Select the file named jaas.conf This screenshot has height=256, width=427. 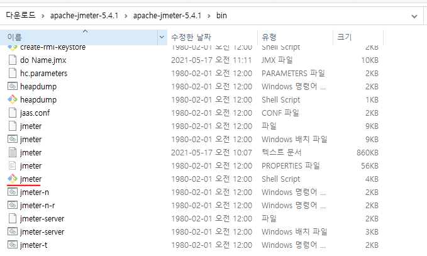pos(35,113)
